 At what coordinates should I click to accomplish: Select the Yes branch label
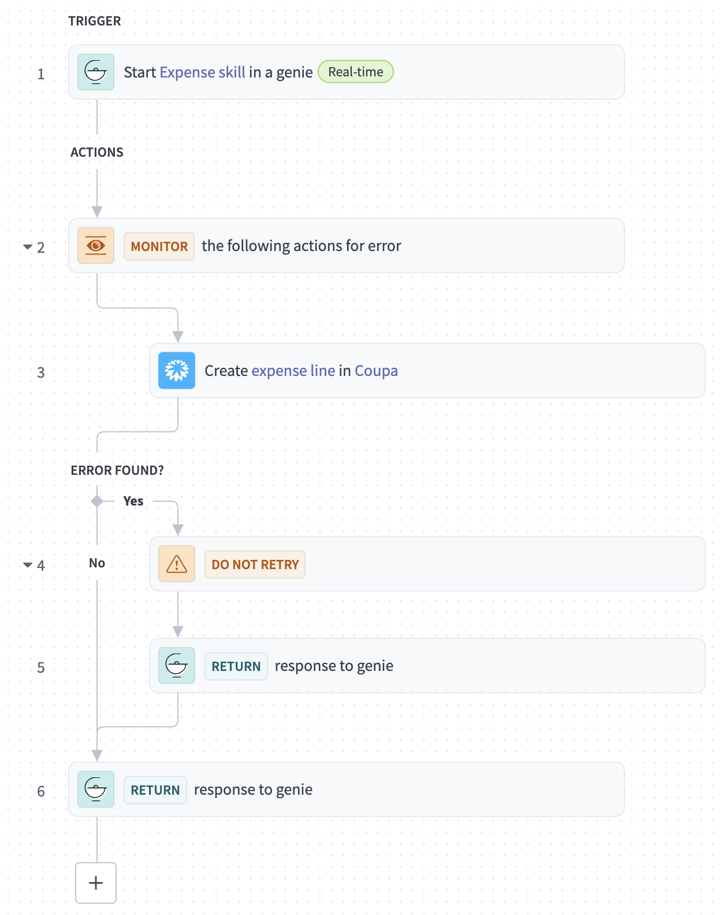[133, 501]
